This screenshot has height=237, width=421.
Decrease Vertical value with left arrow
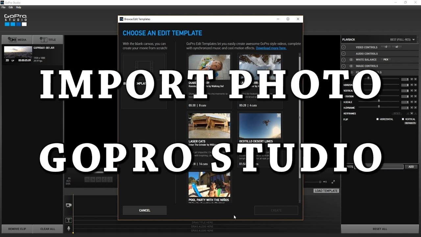411,91
